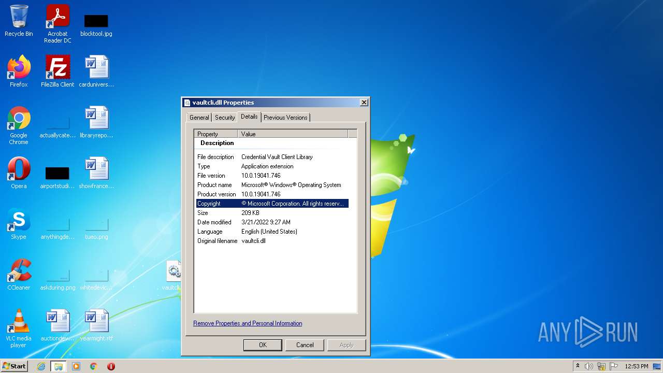
Task: Select the Date modified row
Action: point(272,222)
